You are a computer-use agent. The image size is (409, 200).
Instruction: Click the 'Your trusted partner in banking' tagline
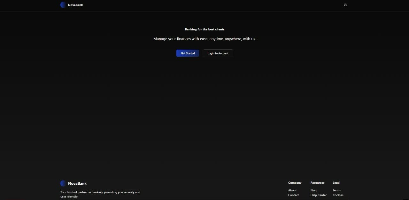click(x=100, y=192)
